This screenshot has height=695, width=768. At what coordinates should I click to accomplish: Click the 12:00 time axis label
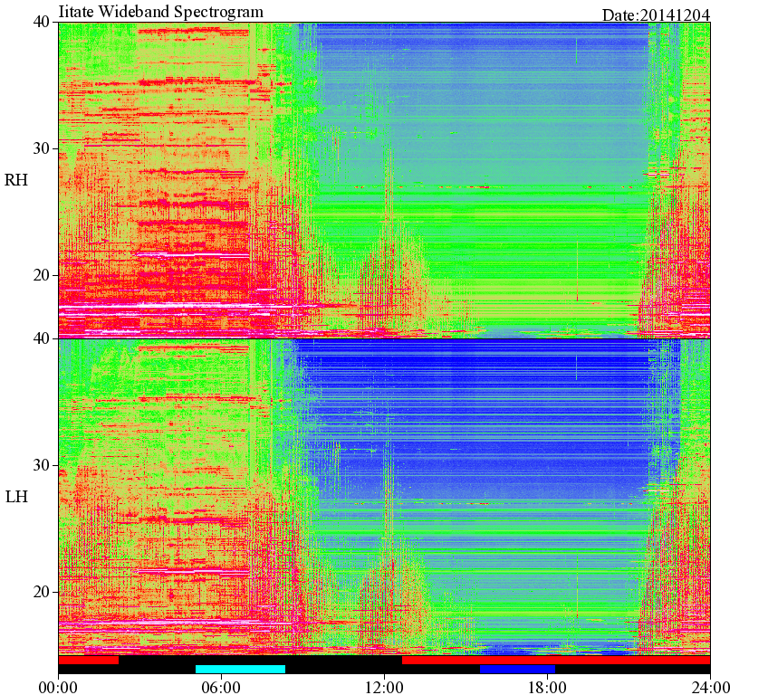point(384,687)
